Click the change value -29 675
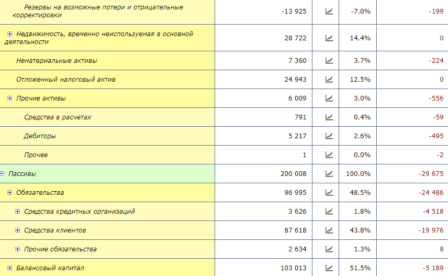This screenshot has height=276, width=448. coord(431,174)
